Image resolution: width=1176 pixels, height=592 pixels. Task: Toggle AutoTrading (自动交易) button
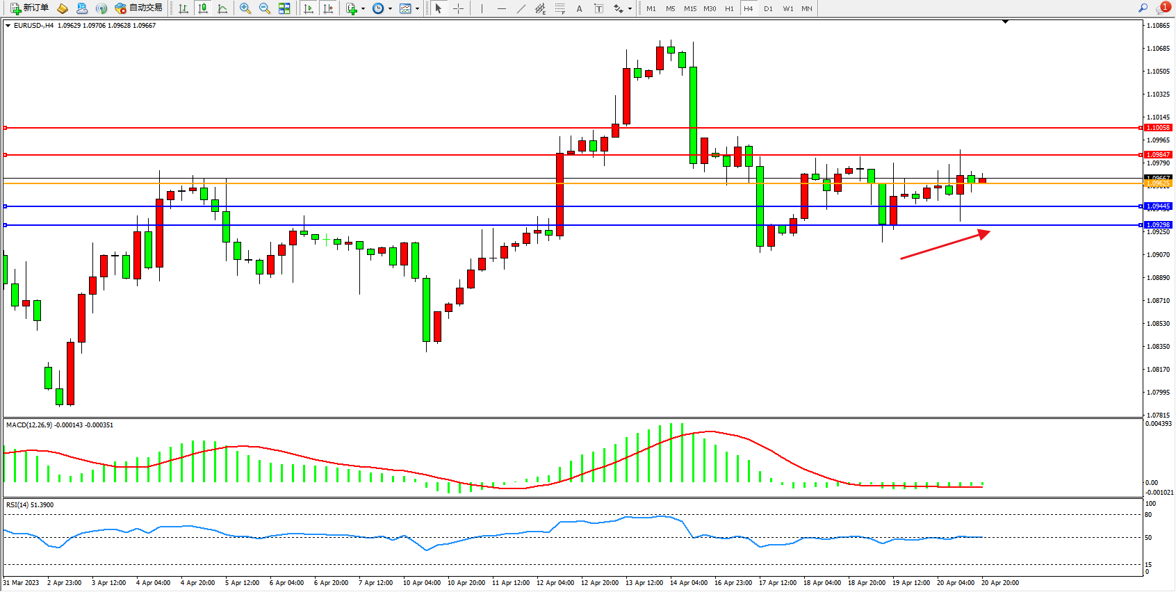coord(139,8)
